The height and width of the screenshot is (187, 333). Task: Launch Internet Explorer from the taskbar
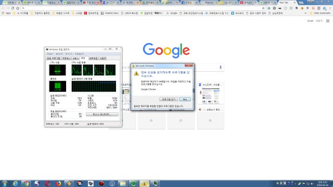coord(15,183)
